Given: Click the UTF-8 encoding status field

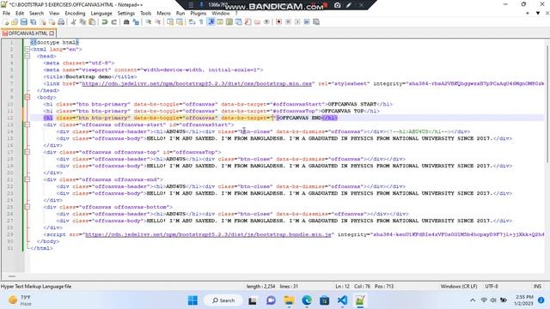Looking at the screenshot, I should 491,286.
